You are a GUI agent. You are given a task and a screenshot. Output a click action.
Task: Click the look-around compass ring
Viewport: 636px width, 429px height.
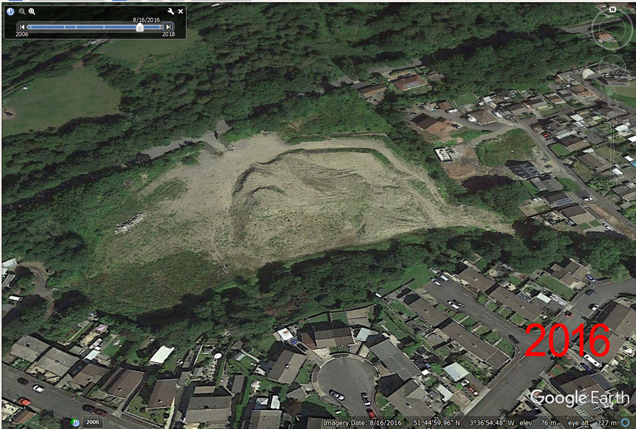(612, 29)
